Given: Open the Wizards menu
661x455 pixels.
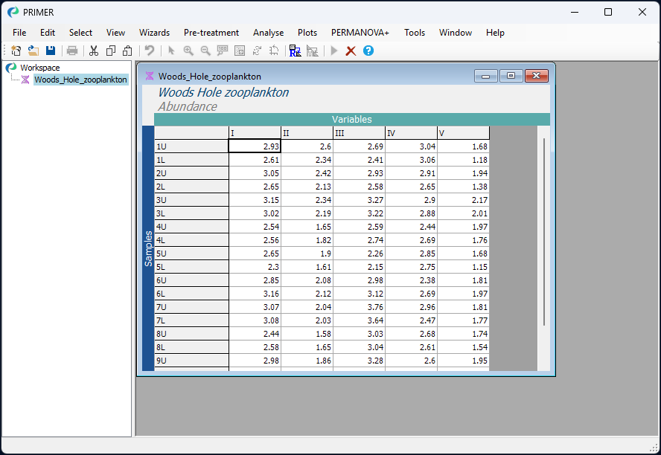Looking at the screenshot, I should click(x=154, y=33).
